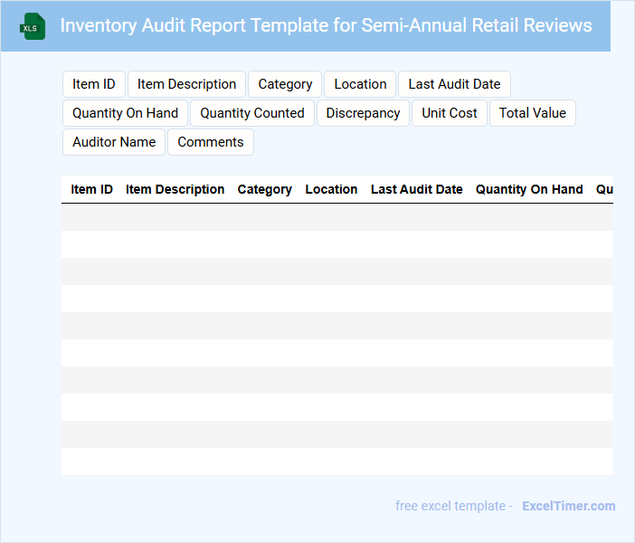Click the Category column header in table
Screen dimensions: 635x543
click(264, 189)
